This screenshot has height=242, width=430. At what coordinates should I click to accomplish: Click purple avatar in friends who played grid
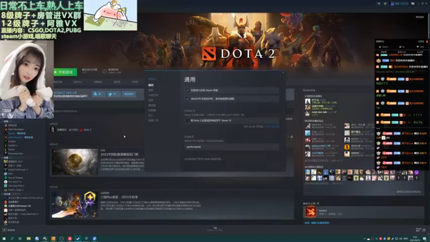417,172
